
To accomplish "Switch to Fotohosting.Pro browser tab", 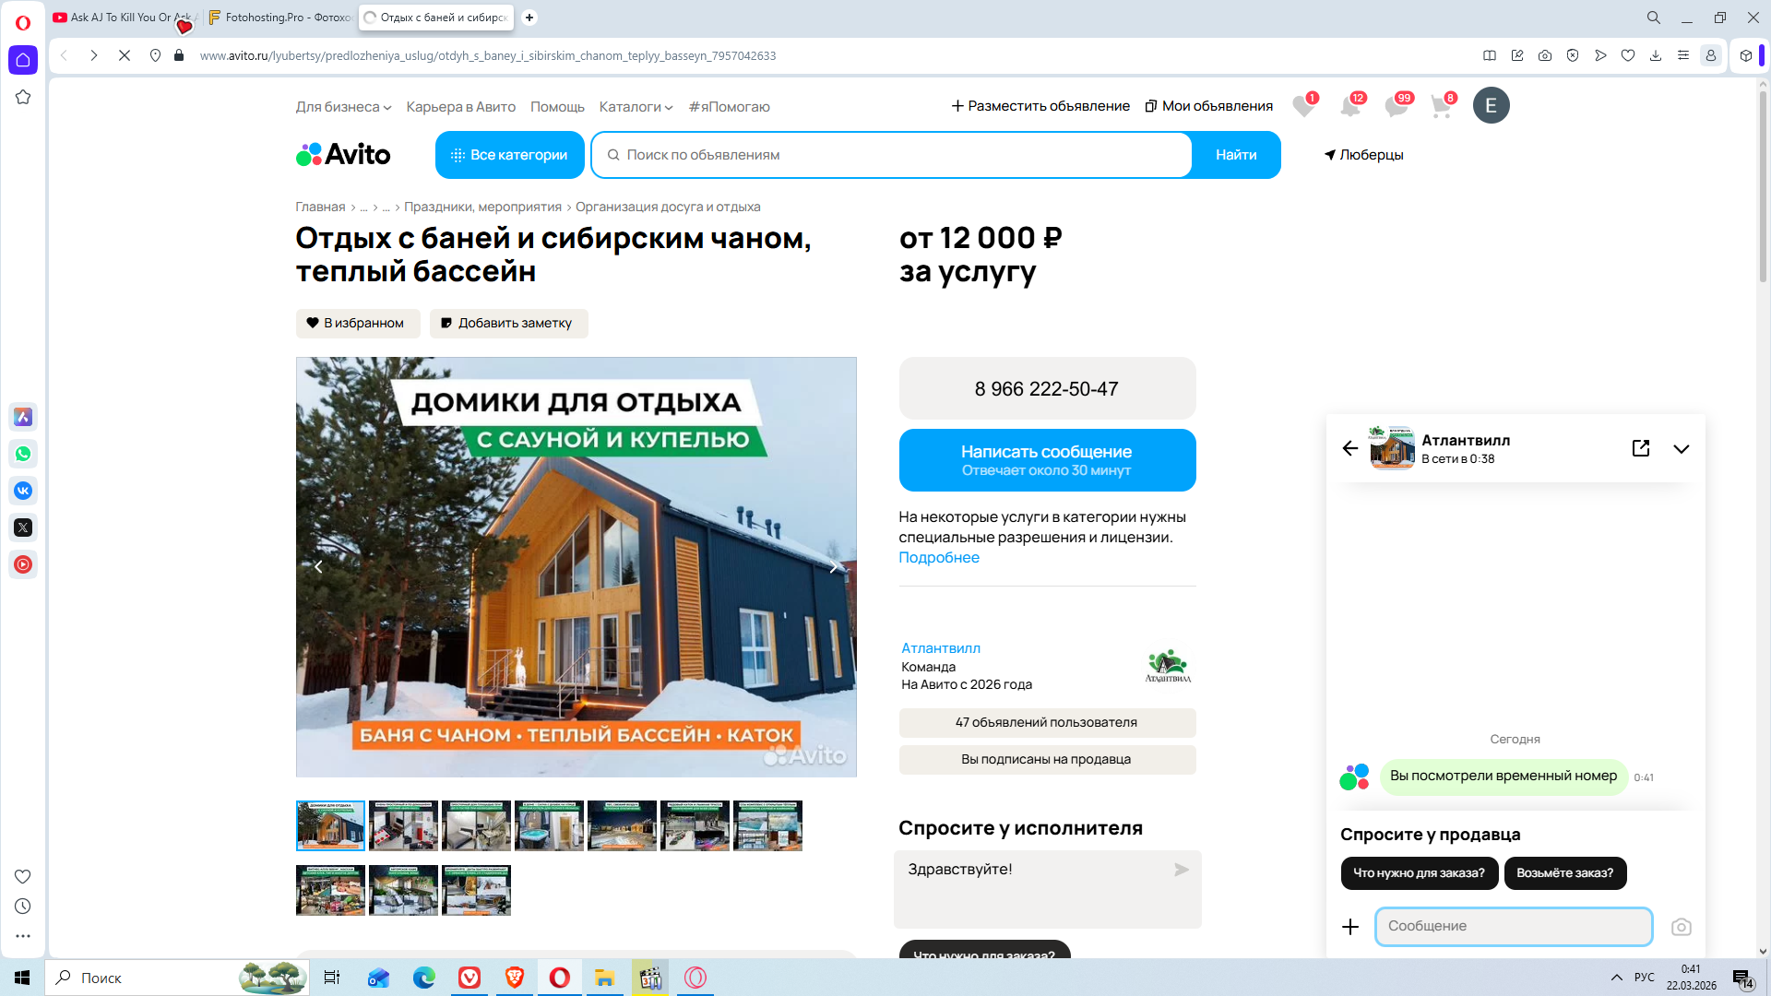I will click(280, 18).
